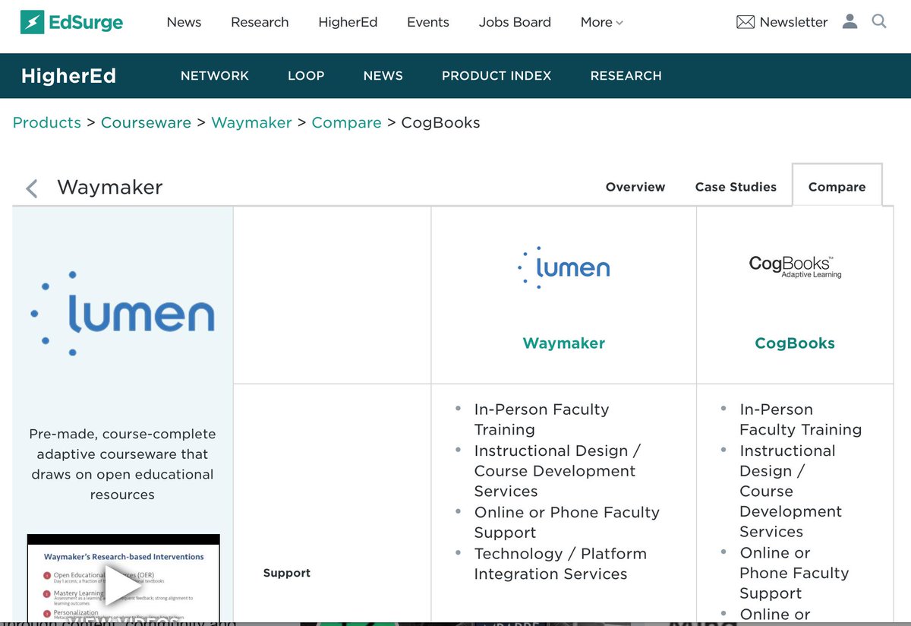This screenshot has height=626, width=911.
Task: Go to the HigherEd top menu item
Action: [x=348, y=22]
